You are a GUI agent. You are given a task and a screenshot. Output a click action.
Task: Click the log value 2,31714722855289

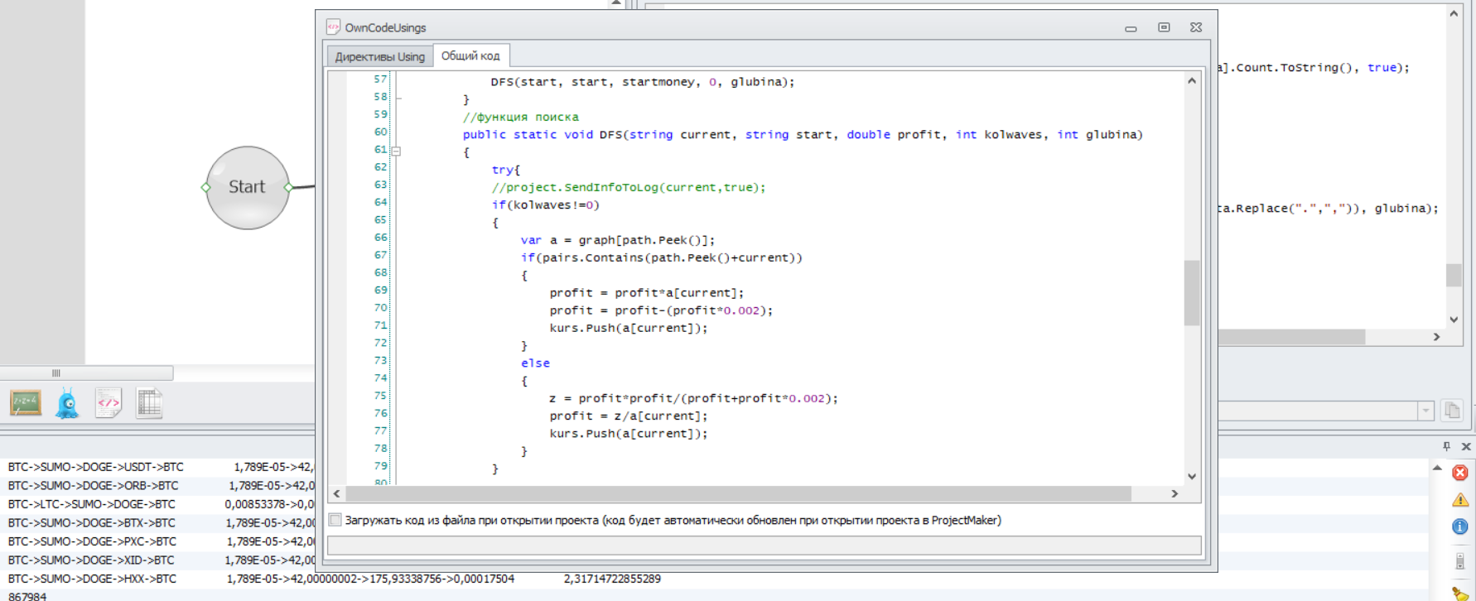612,579
